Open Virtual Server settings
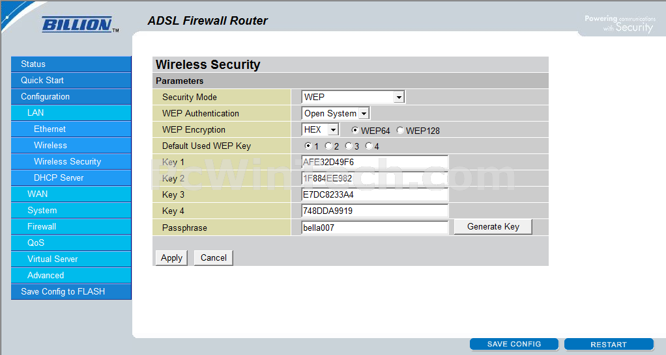 [x=71, y=259]
